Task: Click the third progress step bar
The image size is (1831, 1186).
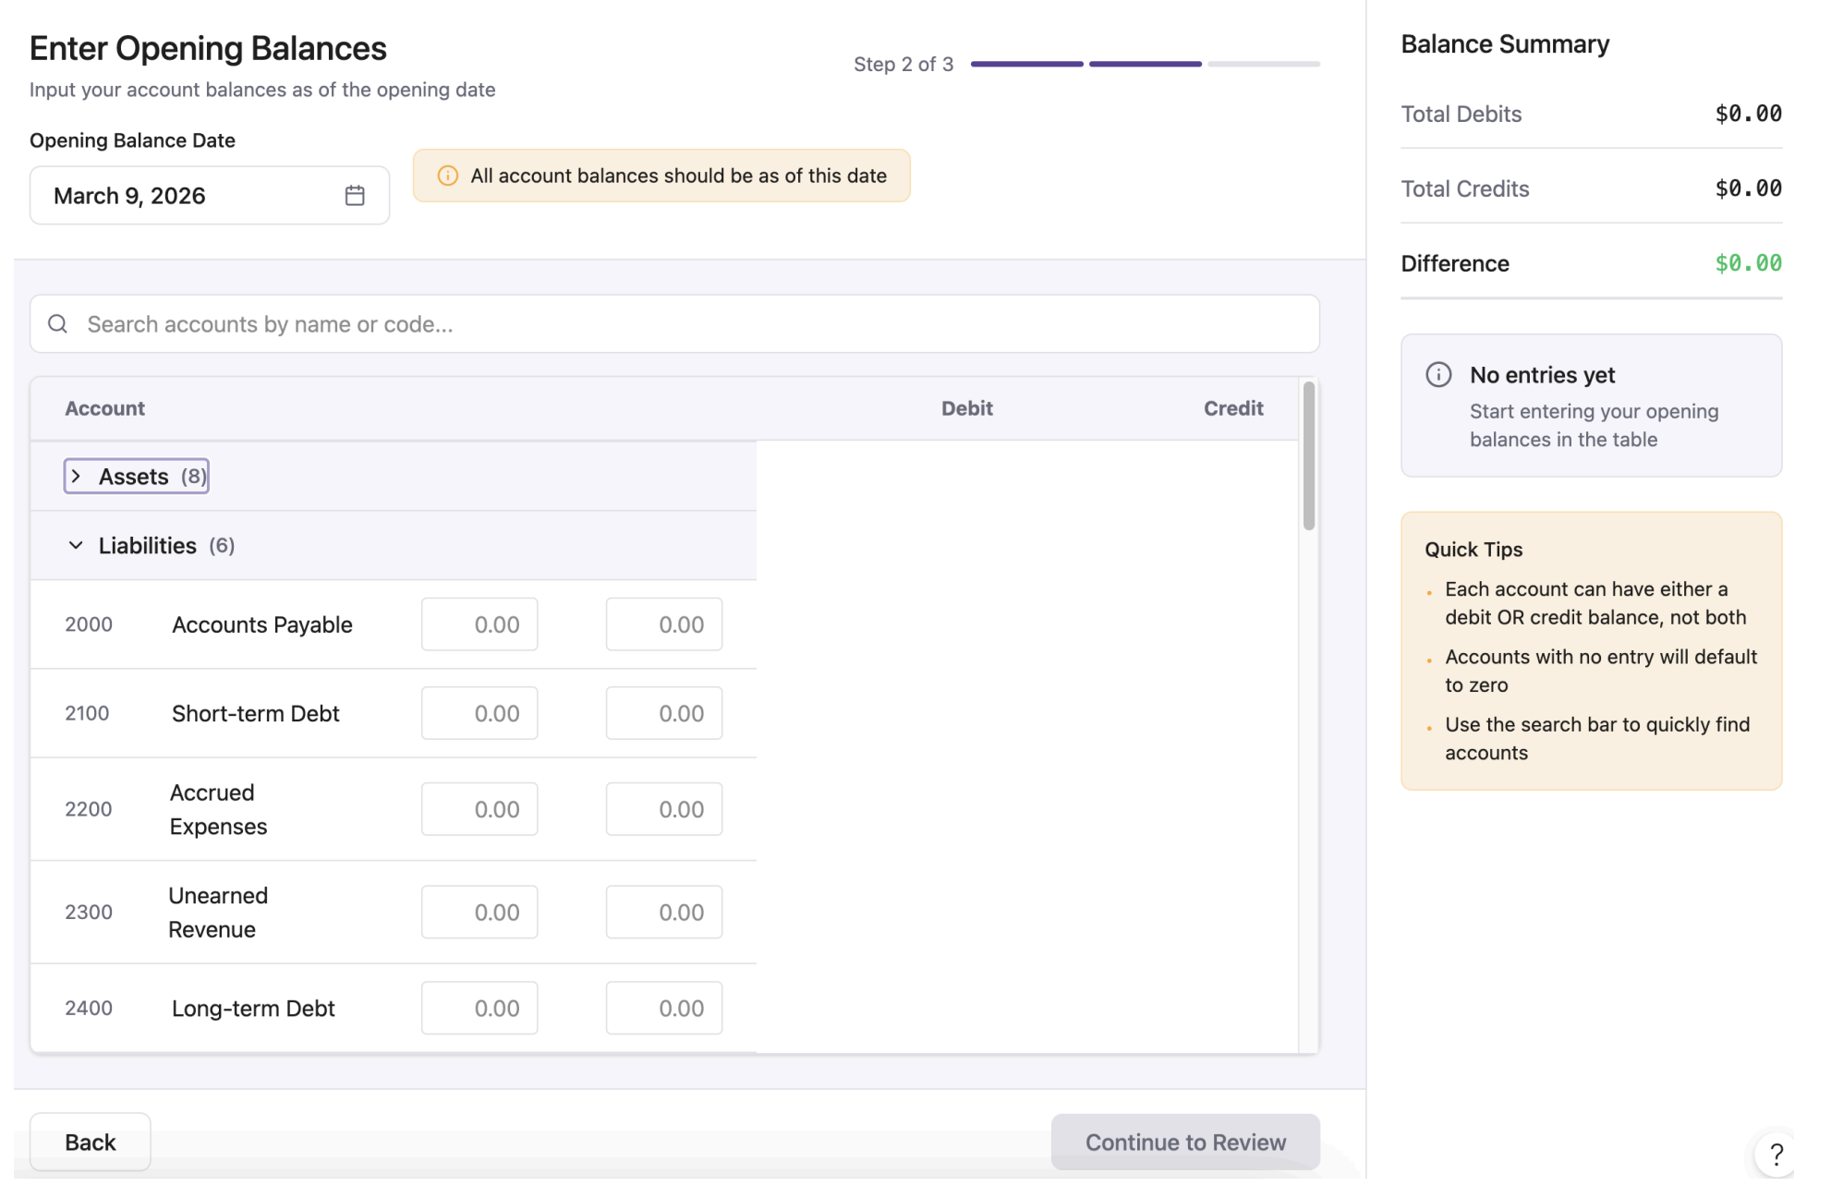Action: 1264,65
